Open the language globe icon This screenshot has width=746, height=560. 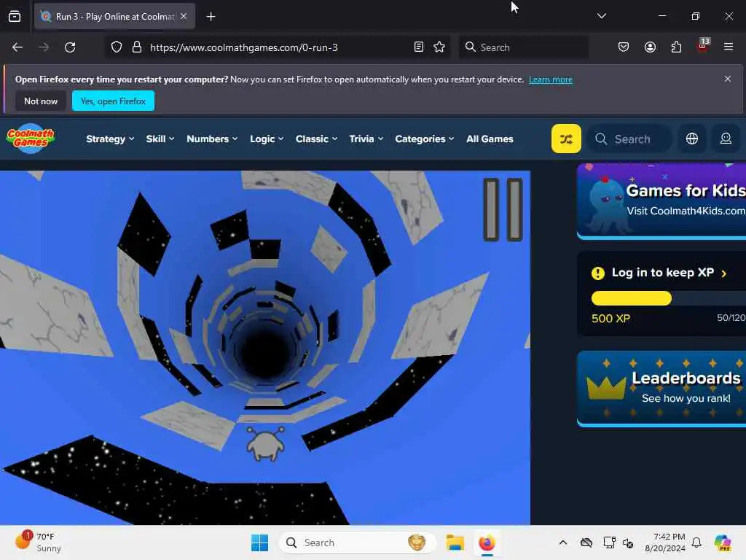(692, 139)
